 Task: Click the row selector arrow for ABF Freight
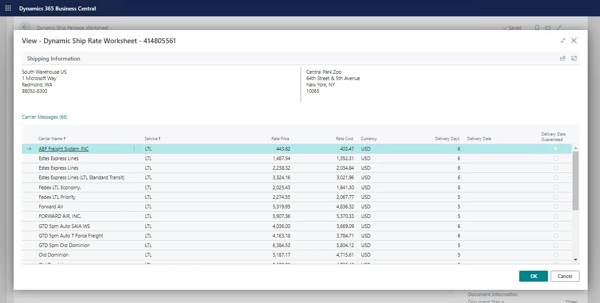pos(29,149)
